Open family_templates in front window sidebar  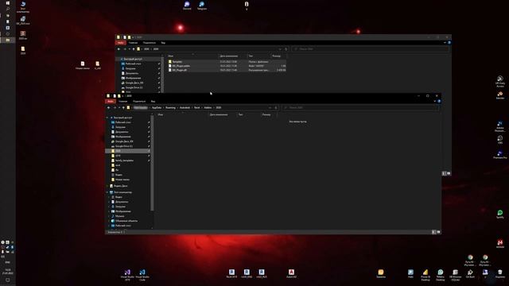tap(124, 160)
